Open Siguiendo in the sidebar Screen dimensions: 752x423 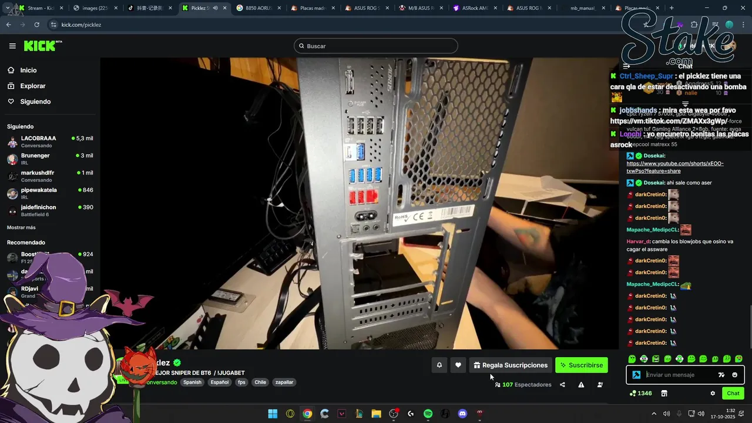click(35, 102)
